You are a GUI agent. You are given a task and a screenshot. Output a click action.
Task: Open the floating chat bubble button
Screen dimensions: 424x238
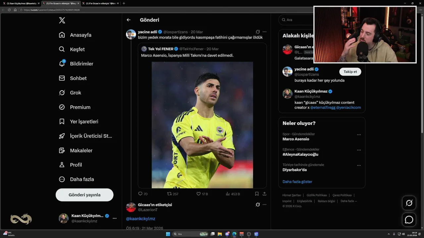click(409, 219)
